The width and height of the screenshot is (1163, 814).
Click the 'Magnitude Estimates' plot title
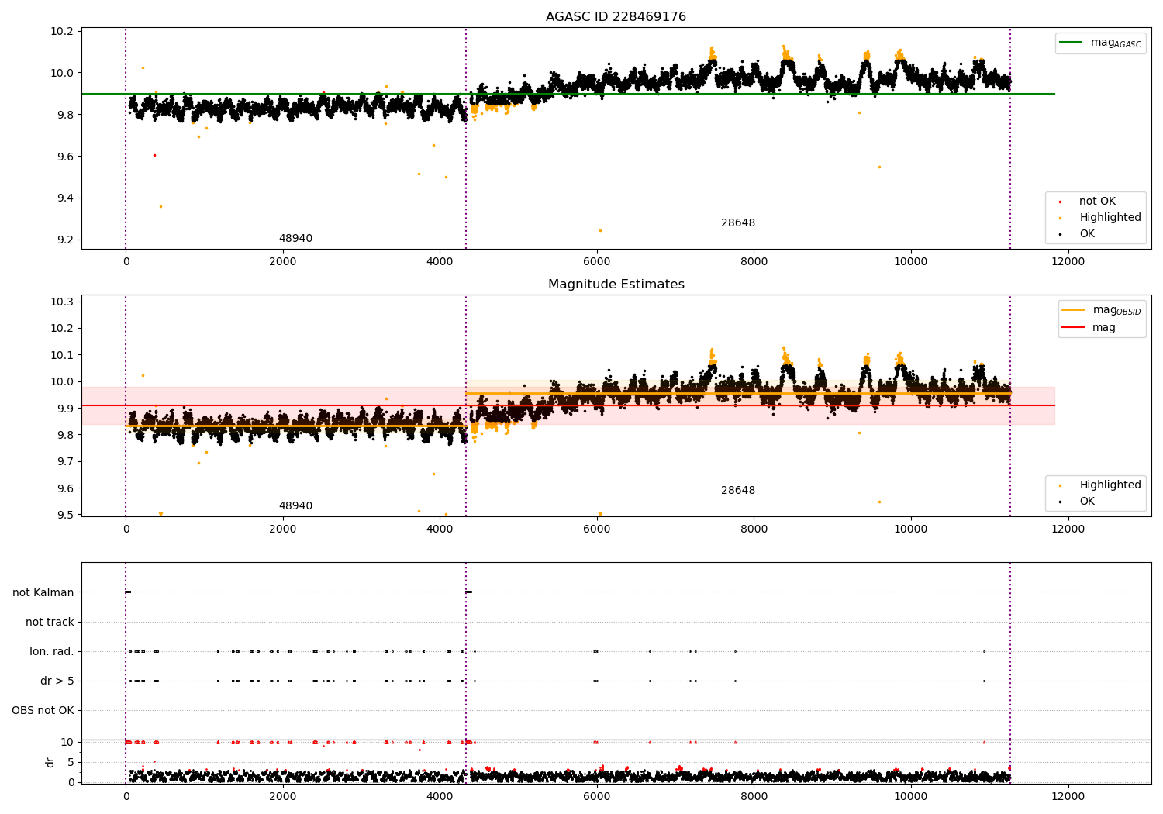point(616,285)
